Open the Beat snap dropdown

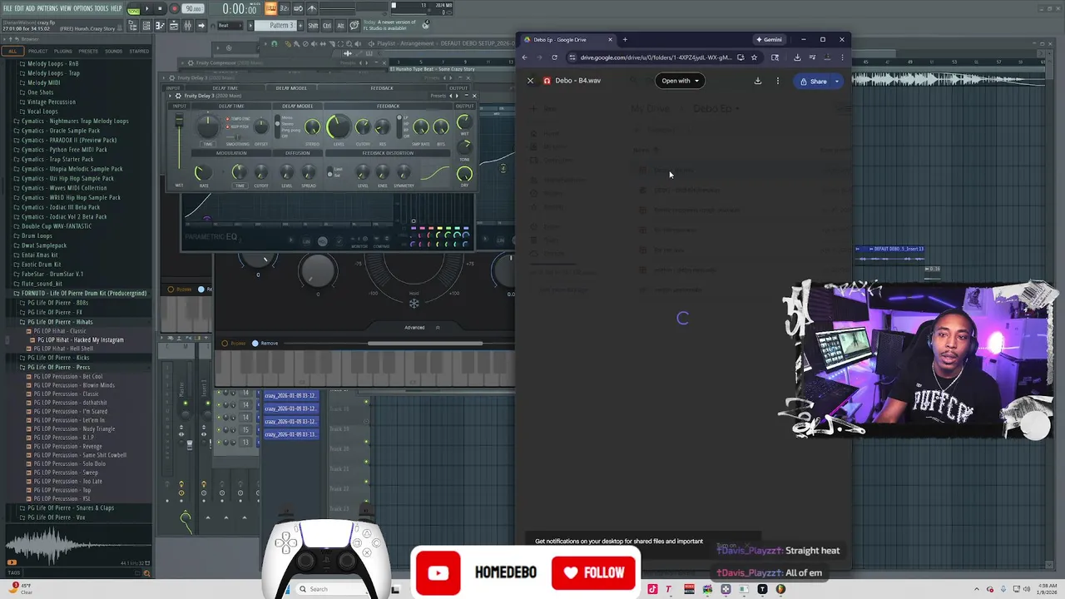tap(227, 26)
